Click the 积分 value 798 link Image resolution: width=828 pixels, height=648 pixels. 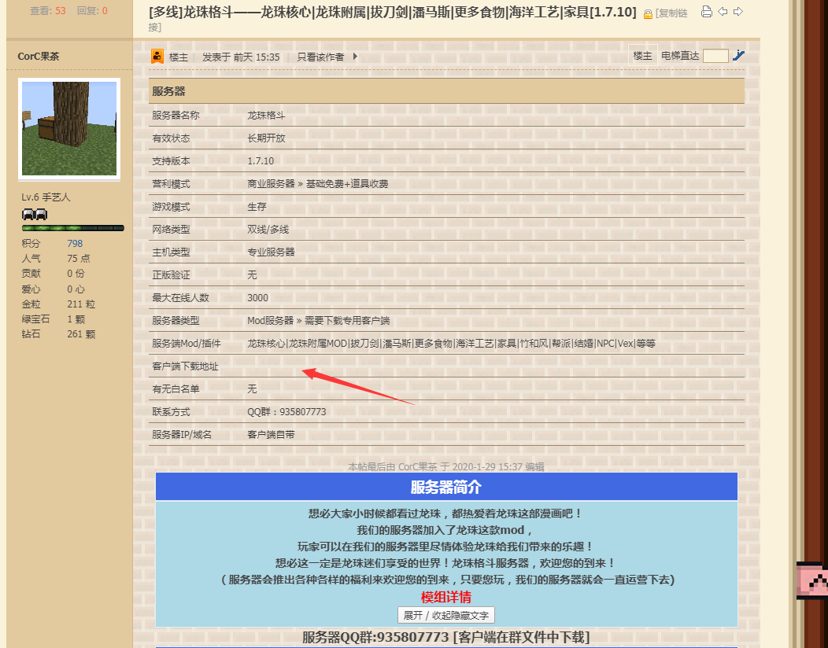tap(75, 243)
